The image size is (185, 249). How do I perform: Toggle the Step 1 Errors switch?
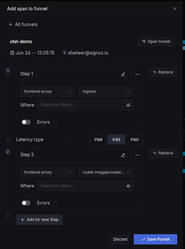[26, 122]
